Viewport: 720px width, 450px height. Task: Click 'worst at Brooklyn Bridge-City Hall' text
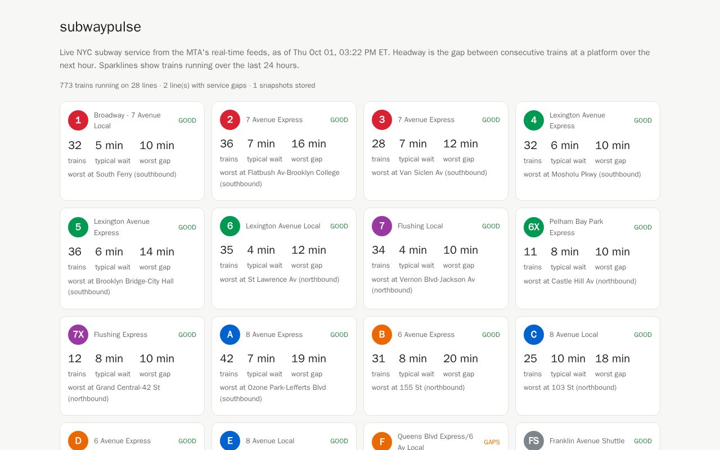(x=121, y=281)
